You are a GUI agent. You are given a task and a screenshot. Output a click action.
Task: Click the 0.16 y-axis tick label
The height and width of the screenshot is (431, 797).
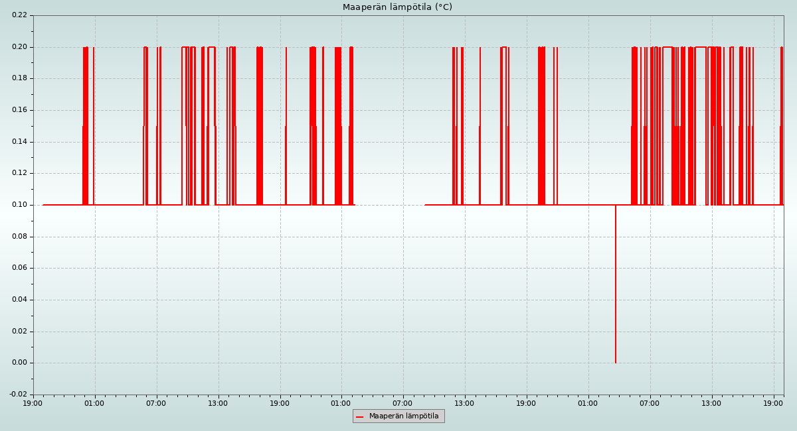click(19, 110)
